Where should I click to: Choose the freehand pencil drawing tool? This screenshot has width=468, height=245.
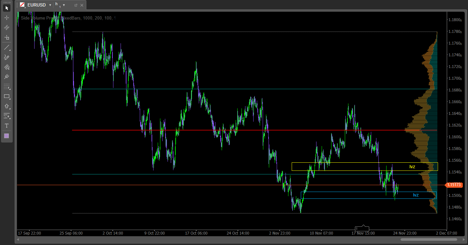(7, 57)
